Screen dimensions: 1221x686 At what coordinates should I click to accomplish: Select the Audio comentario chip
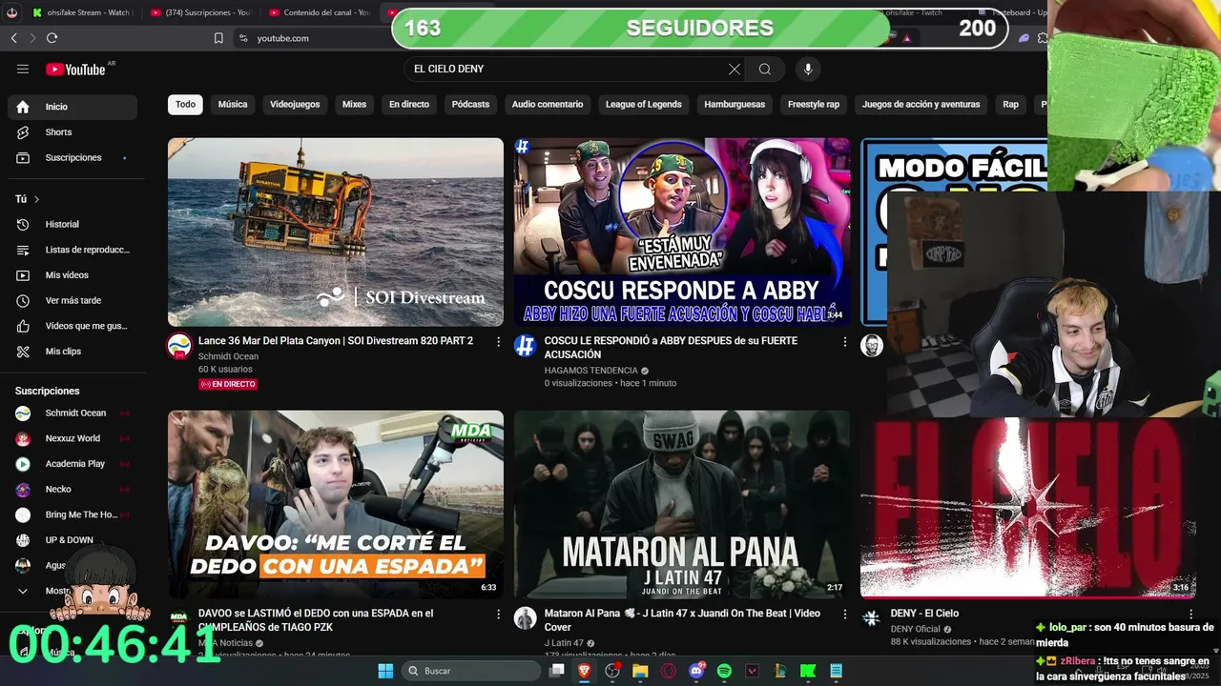pyautogui.click(x=548, y=104)
